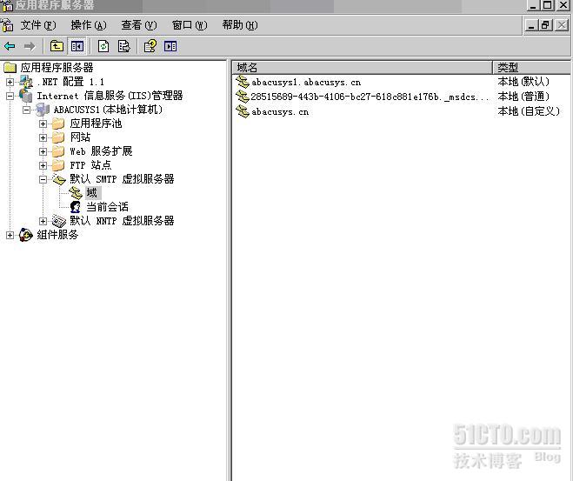Click the 应用程序服务器 root folder icon
Screen dimensions: 573x481
tap(10, 68)
